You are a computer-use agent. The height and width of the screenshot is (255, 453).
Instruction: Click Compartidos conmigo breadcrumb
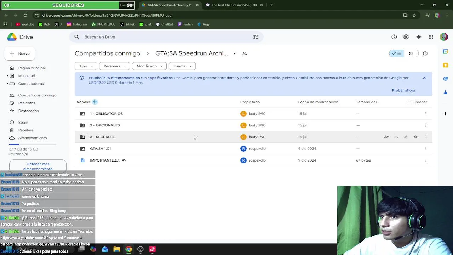[x=107, y=53]
